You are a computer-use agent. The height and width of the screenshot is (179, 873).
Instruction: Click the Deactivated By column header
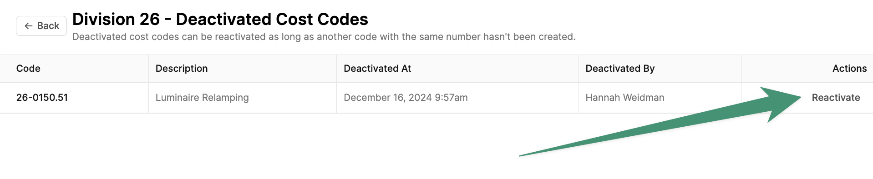coord(620,69)
